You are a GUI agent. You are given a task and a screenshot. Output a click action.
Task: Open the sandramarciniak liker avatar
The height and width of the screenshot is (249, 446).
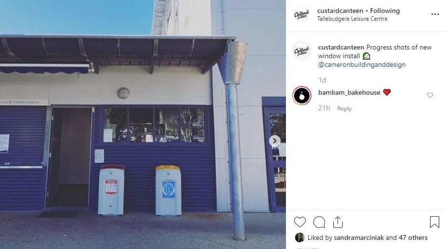tap(299, 237)
